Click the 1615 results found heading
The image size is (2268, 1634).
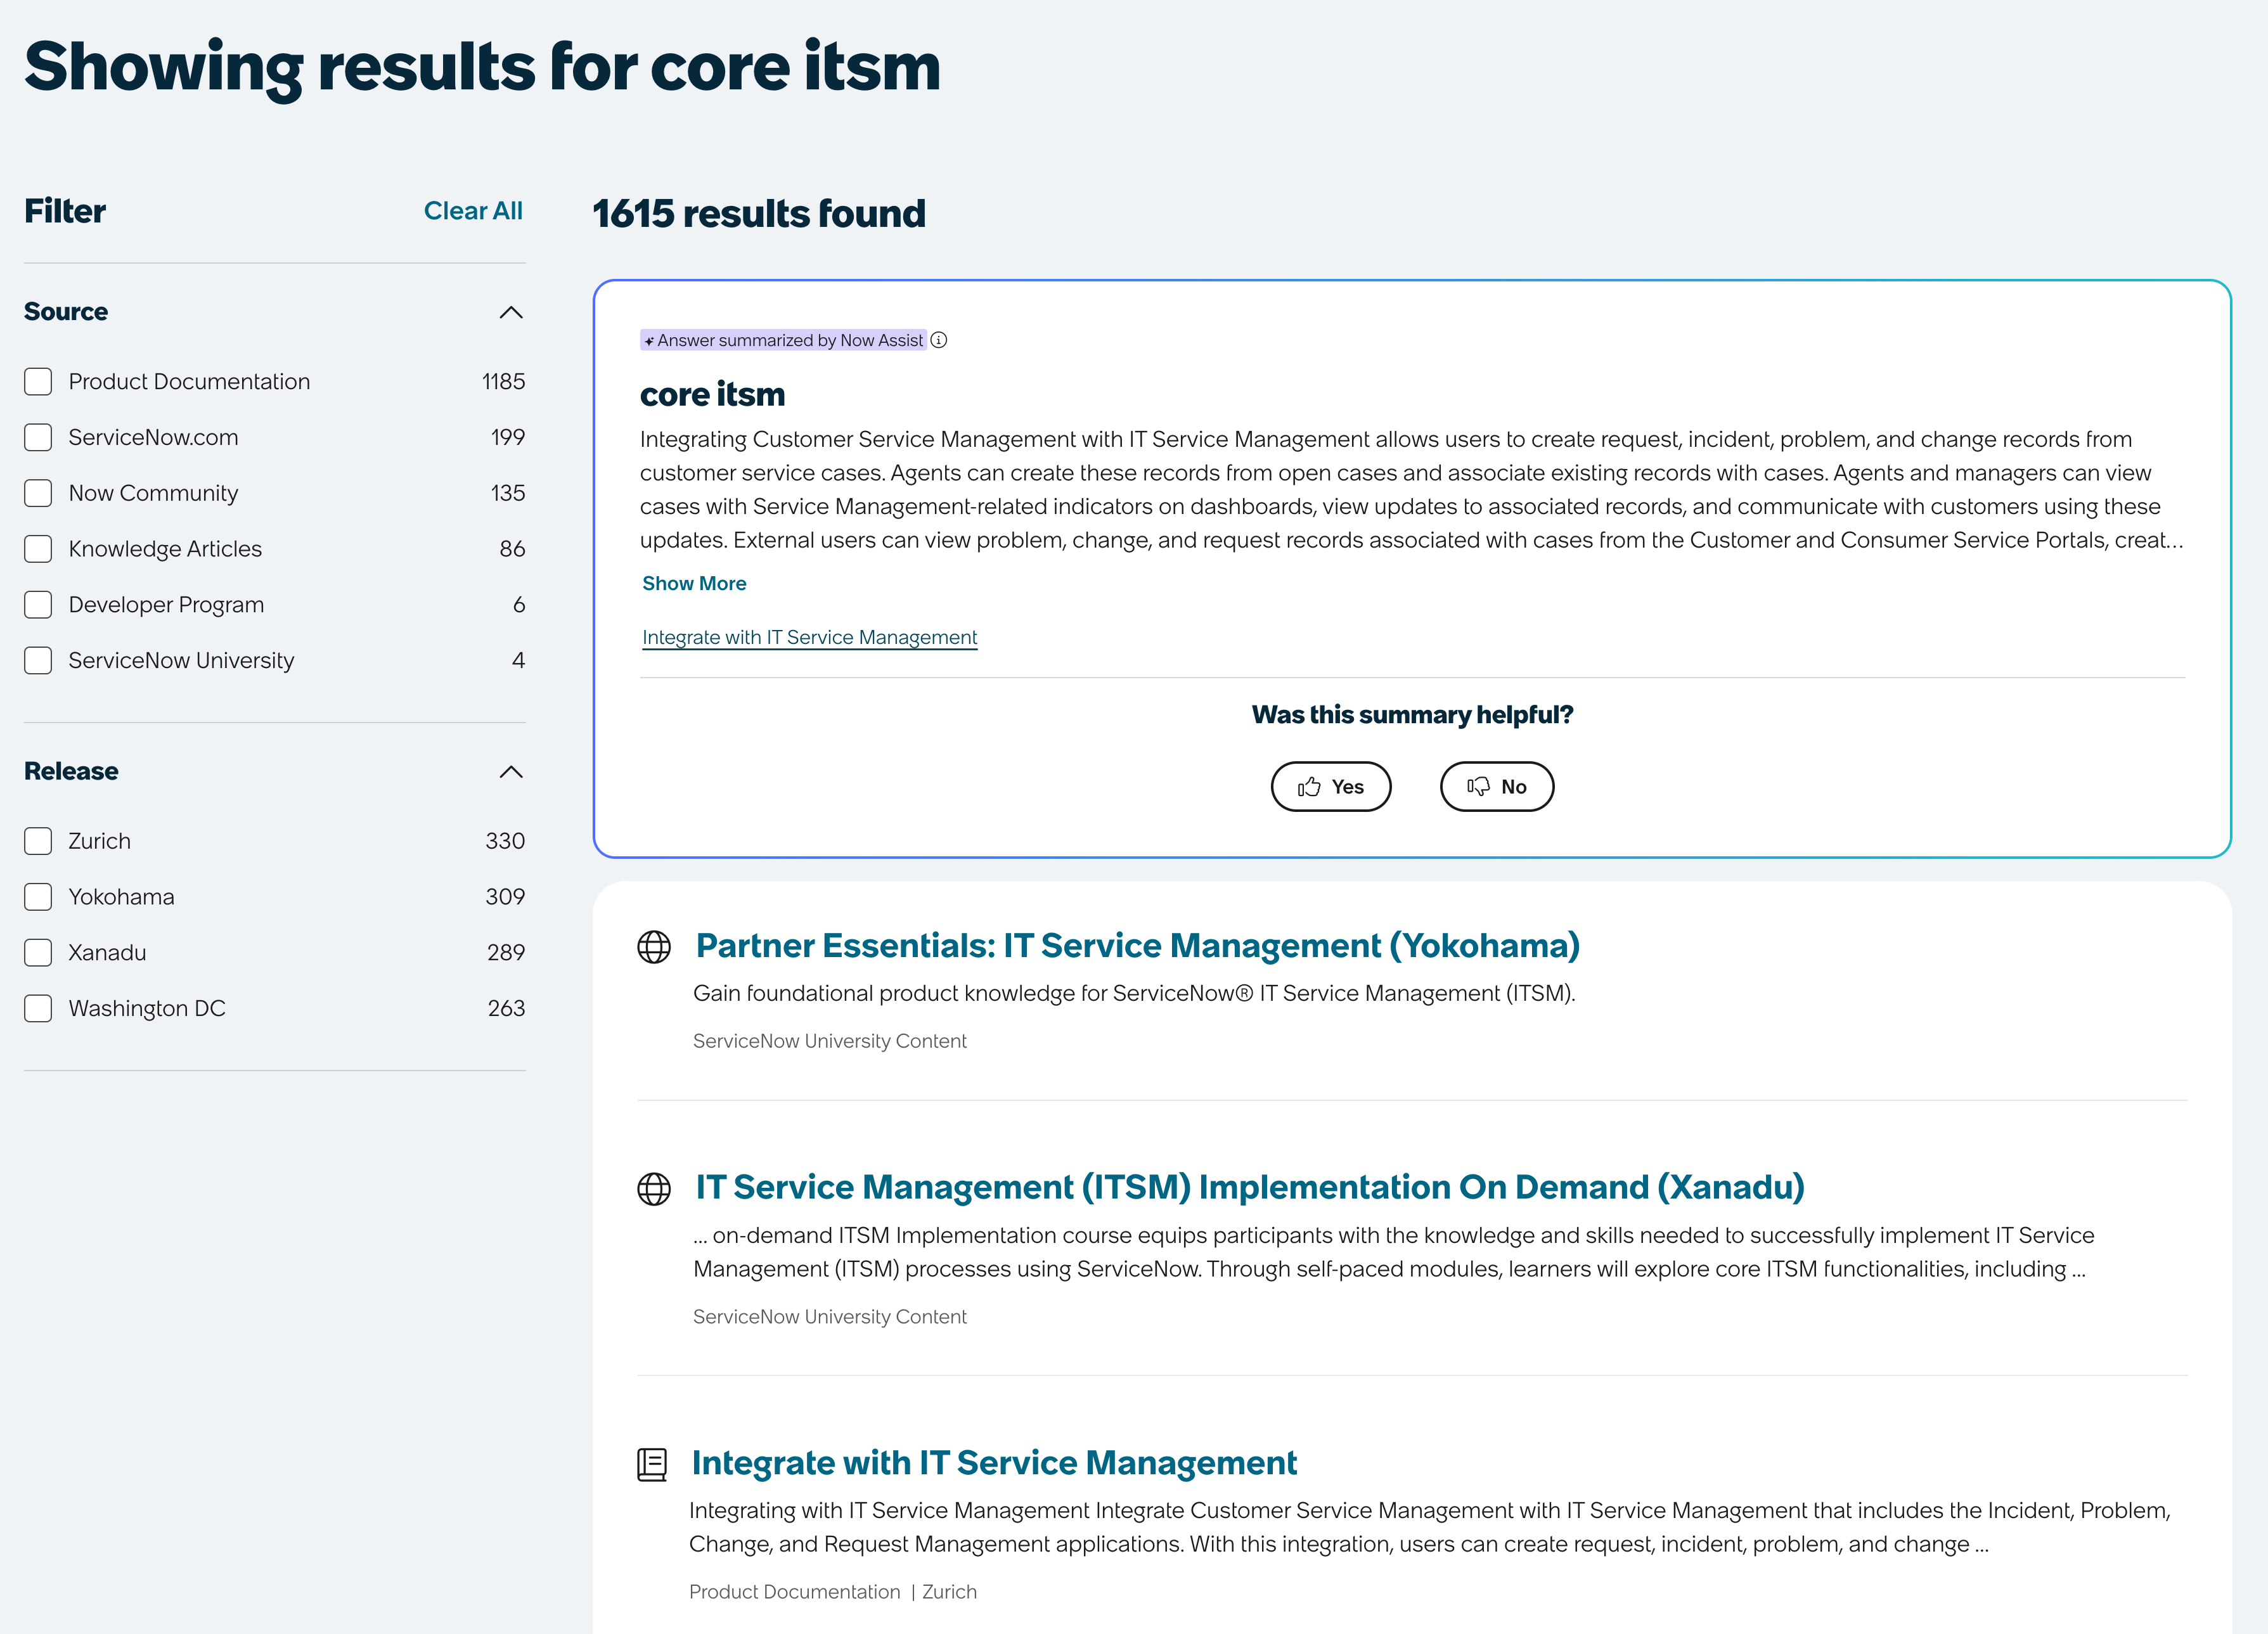tap(759, 214)
